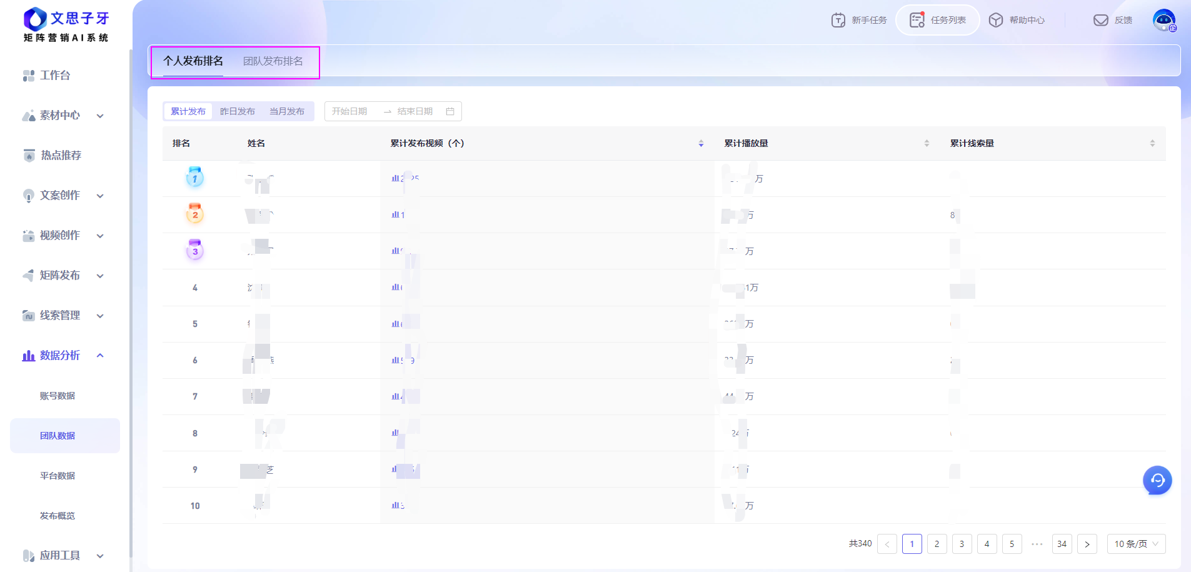Click the rank 3 medal icon

[195, 250]
